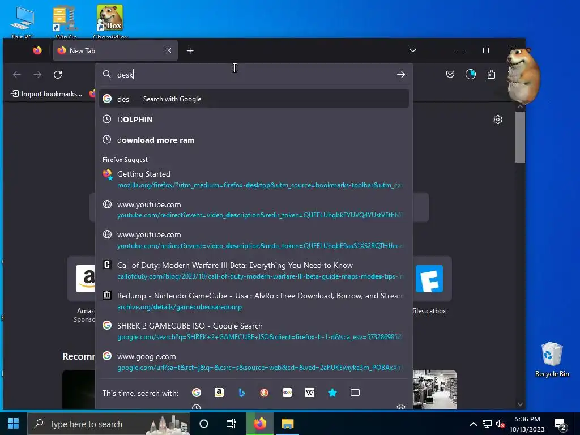
Task: Search open tabs using tabs icon
Action: tap(355, 393)
